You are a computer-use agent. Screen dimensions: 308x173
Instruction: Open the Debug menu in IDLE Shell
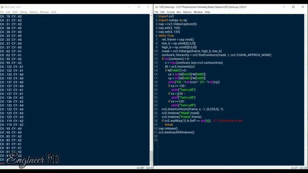[24, 12]
